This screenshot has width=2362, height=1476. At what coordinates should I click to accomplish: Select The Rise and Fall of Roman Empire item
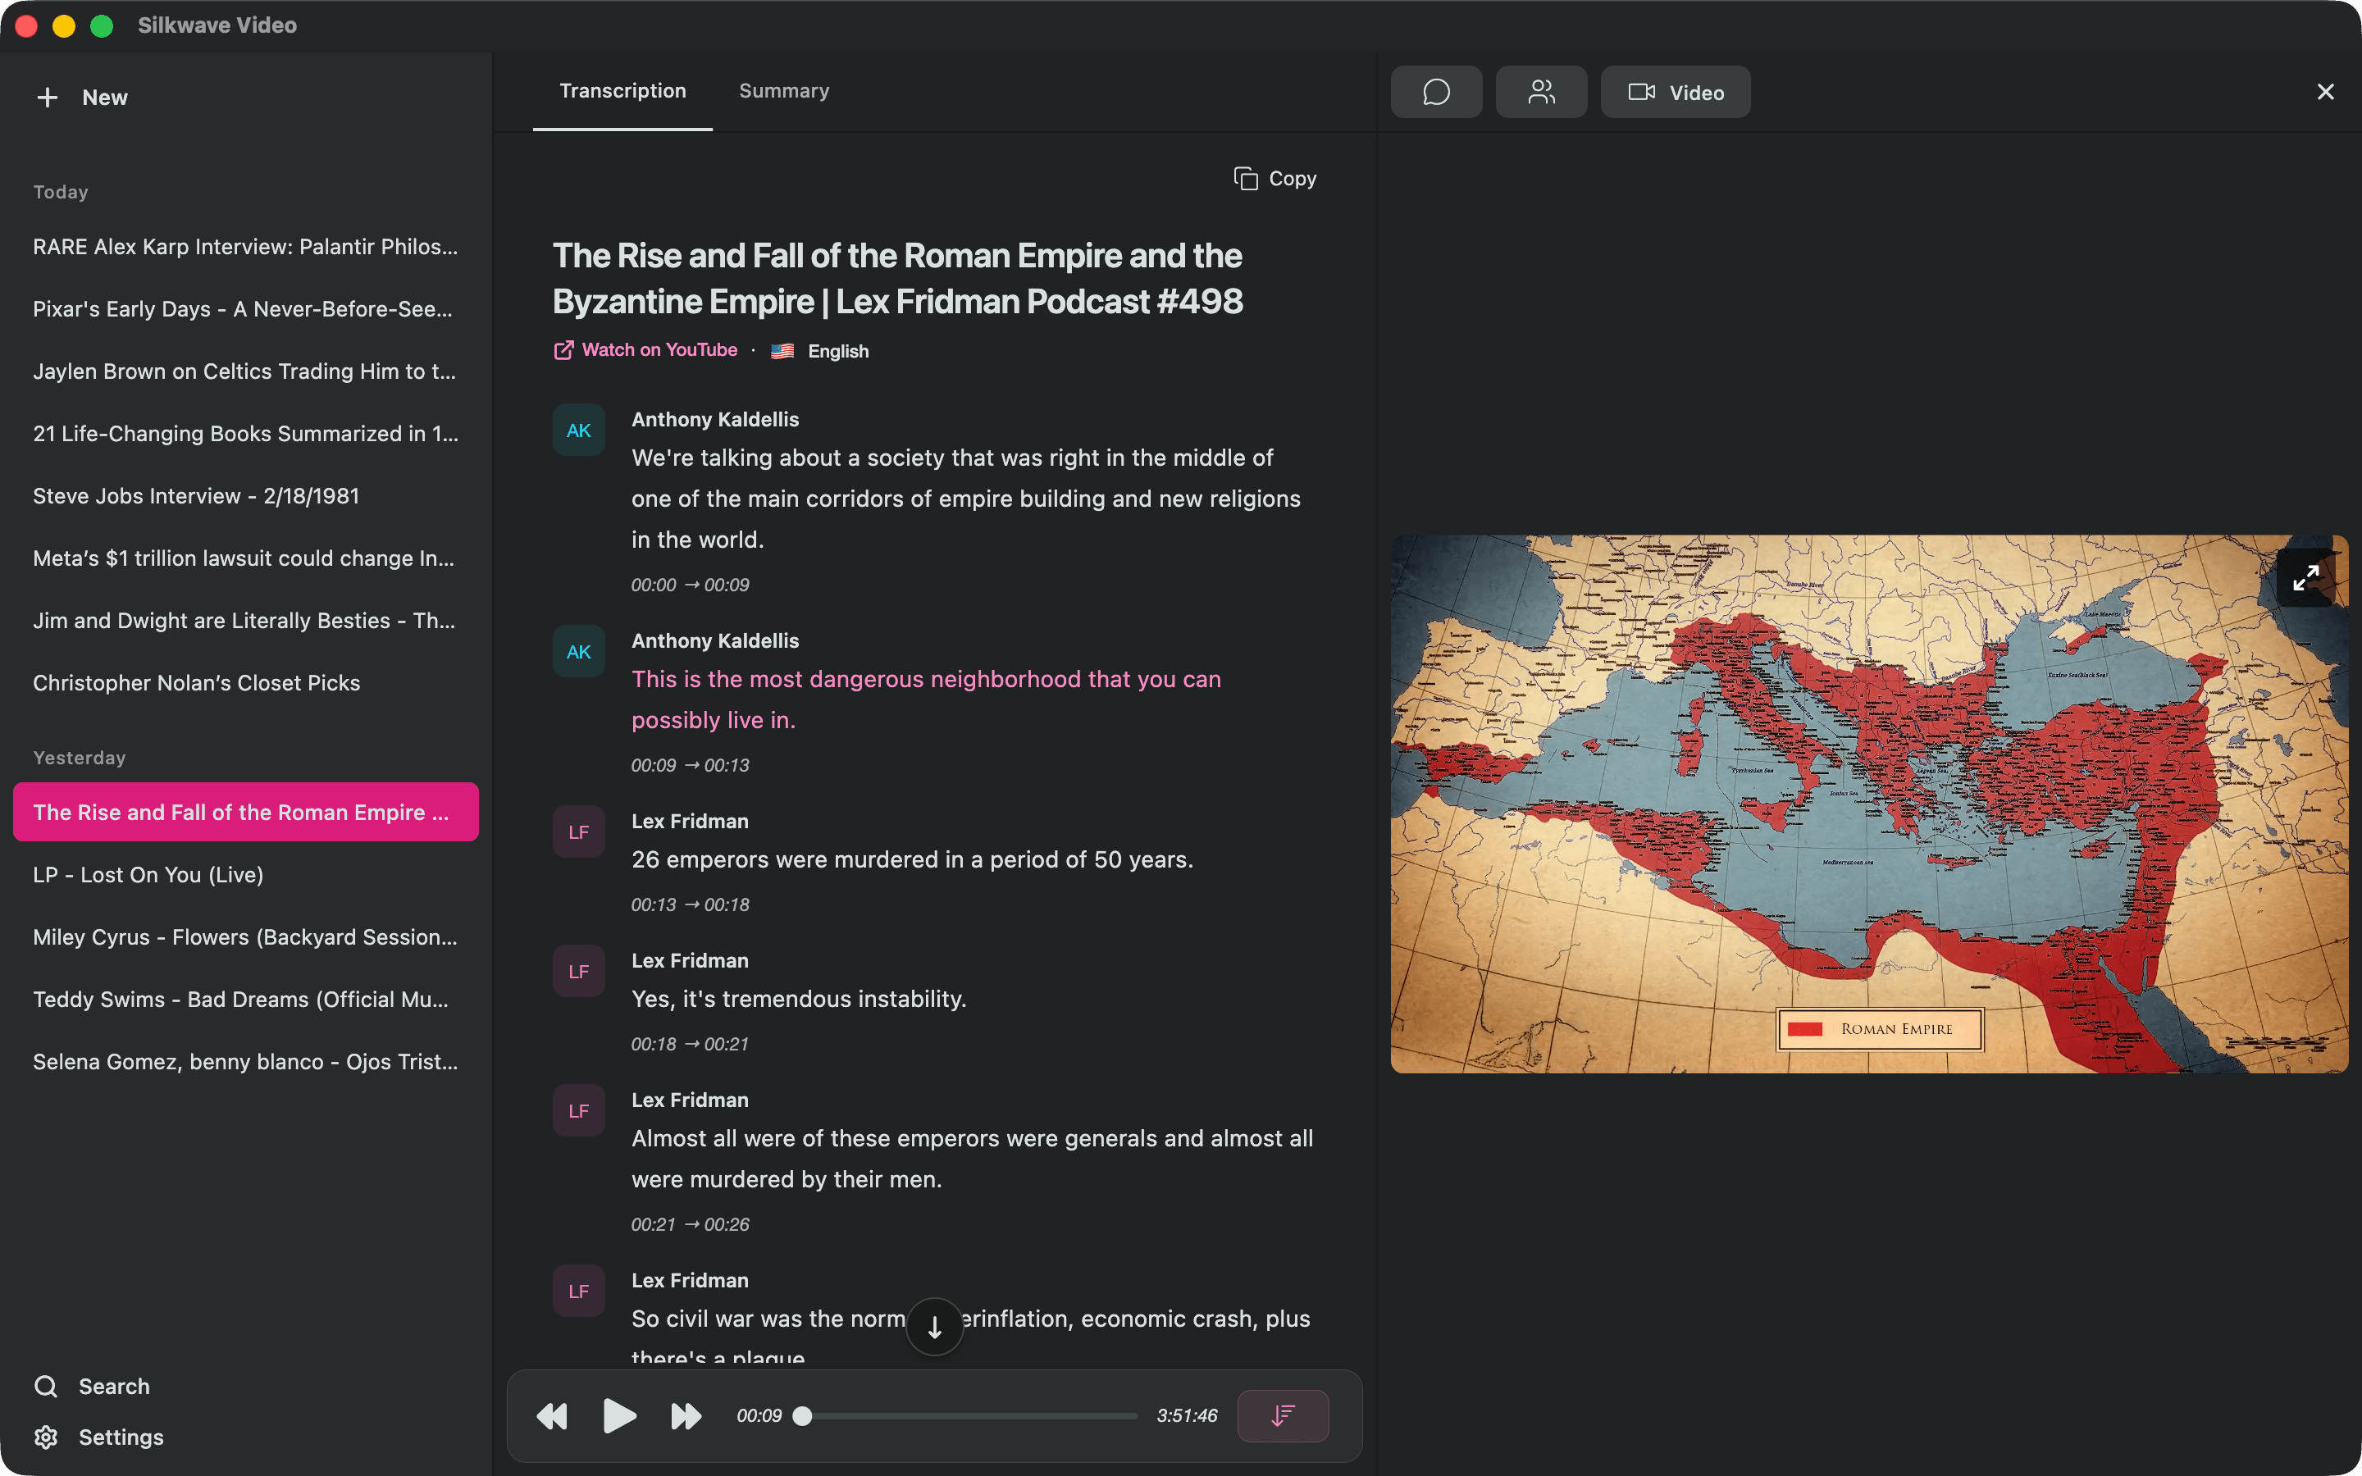click(245, 812)
